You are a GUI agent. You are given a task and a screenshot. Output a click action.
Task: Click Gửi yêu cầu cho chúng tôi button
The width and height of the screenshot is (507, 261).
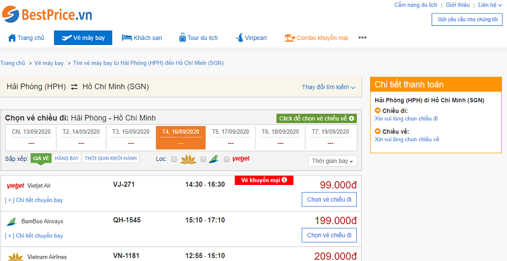pos(467,20)
